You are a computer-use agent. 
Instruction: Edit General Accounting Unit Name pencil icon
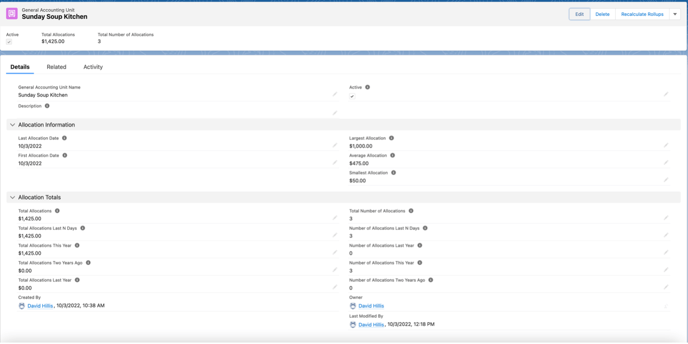pos(335,94)
